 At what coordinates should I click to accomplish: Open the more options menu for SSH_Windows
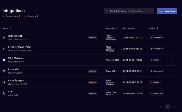coord(175,60)
